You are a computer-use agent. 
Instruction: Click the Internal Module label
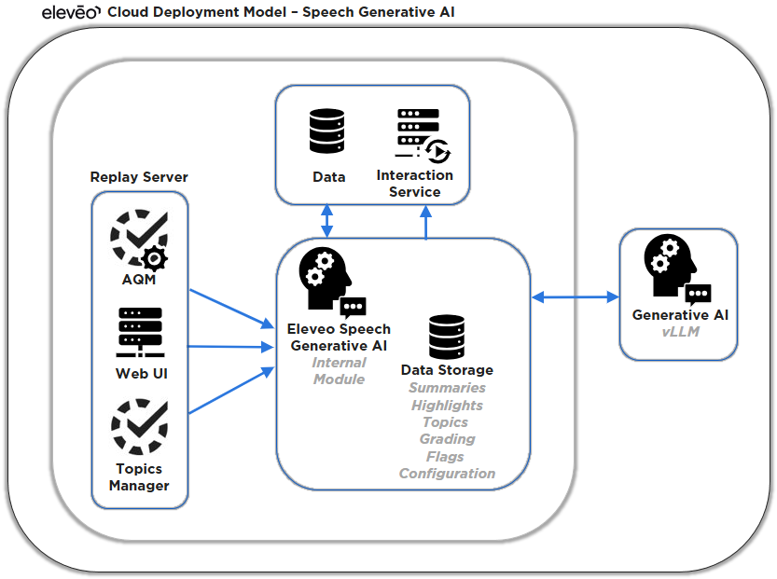(339, 371)
